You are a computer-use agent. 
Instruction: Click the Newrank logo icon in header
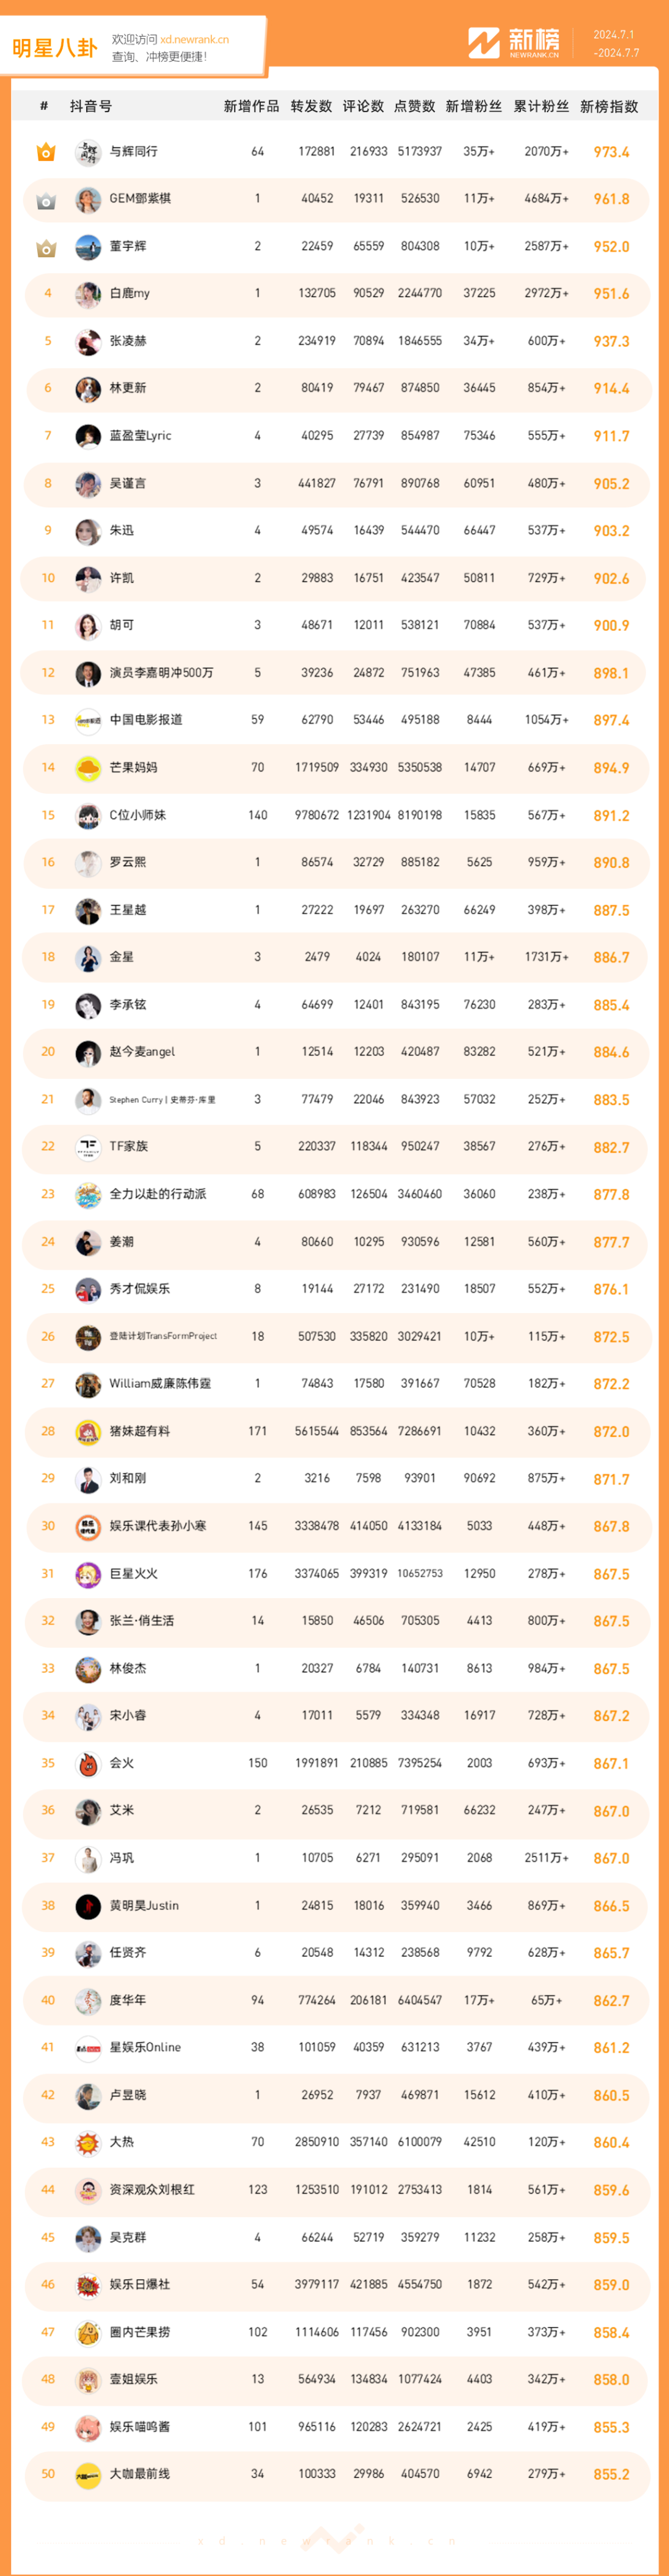pyautogui.click(x=484, y=43)
